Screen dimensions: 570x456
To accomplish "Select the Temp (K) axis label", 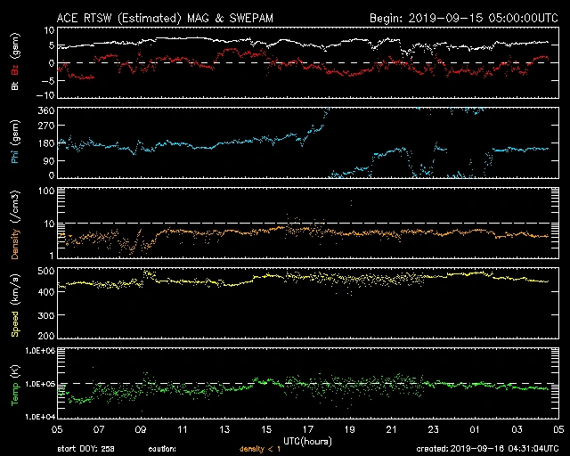I will tap(13, 383).
